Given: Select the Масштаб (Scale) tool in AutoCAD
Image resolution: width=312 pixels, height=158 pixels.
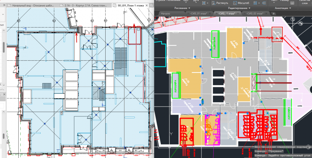Looking at the screenshot, I should click(241, 3).
